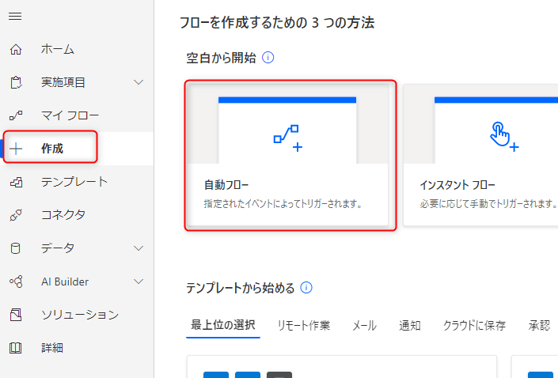The width and height of the screenshot is (558, 378).
Task: Expand the AI Builder chevron
Action: point(139,282)
